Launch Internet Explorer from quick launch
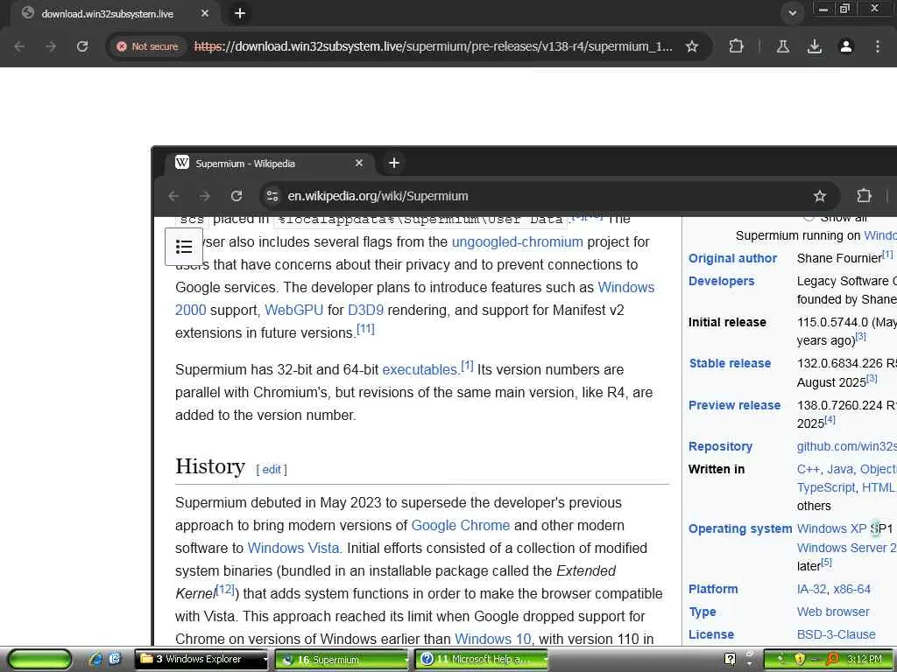The width and height of the screenshot is (897, 672). (95, 659)
